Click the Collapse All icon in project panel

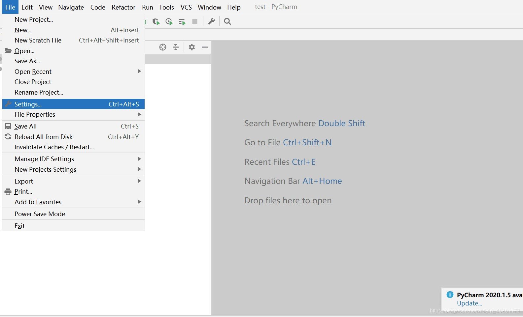coord(176,47)
